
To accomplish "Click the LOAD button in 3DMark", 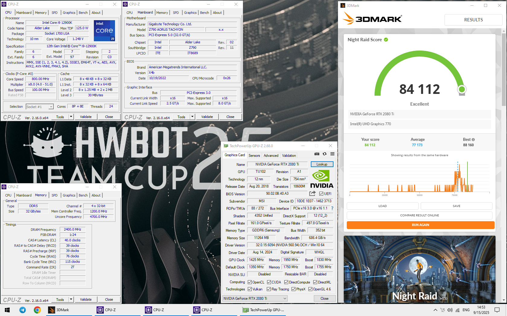I will pyautogui.click(x=382, y=206).
